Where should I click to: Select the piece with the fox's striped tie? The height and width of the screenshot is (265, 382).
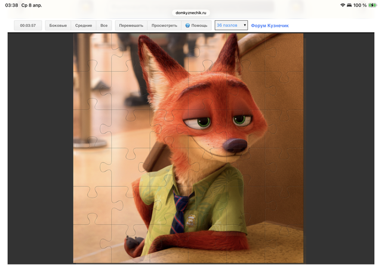click(179, 214)
